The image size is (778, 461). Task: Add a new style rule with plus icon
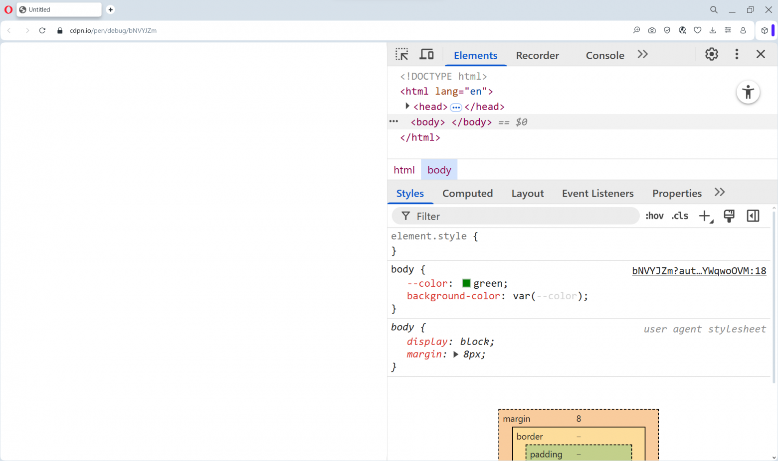coord(704,216)
